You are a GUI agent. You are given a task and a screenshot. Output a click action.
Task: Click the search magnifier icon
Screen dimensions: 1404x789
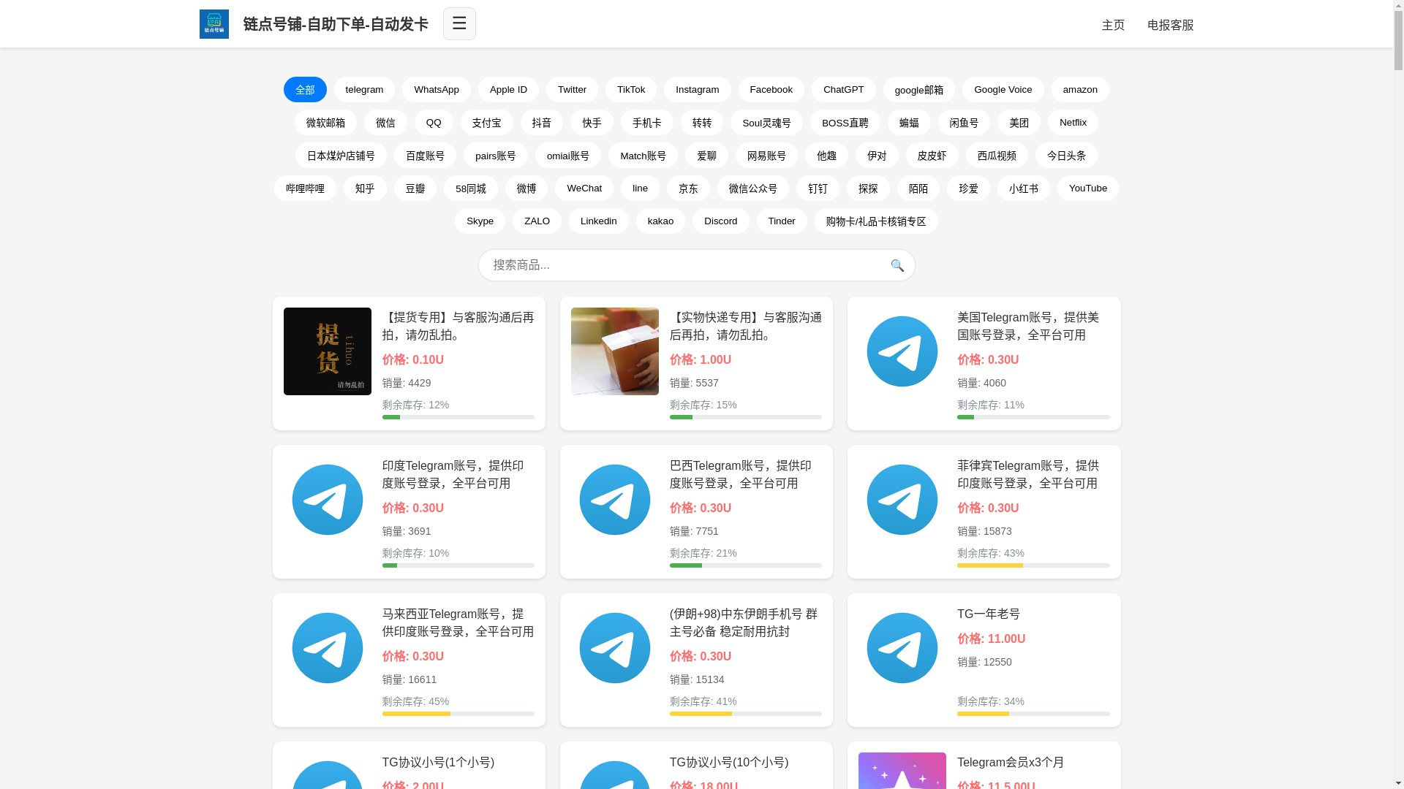[x=897, y=266]
